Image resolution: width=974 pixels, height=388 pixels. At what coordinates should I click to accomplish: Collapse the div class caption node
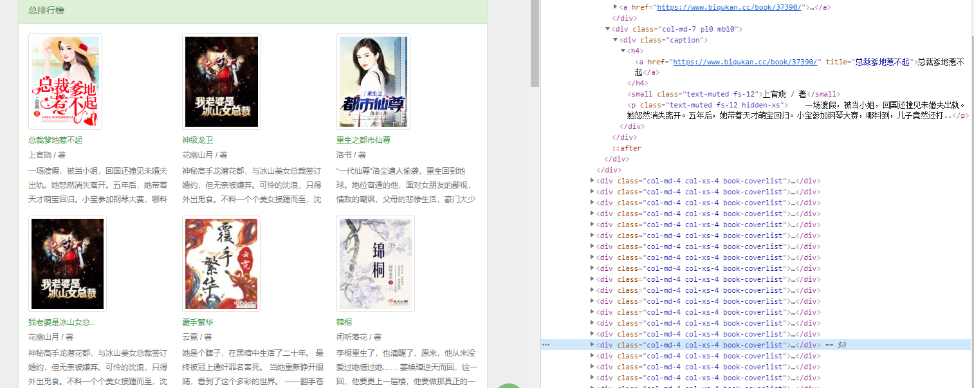pos(616,40)
